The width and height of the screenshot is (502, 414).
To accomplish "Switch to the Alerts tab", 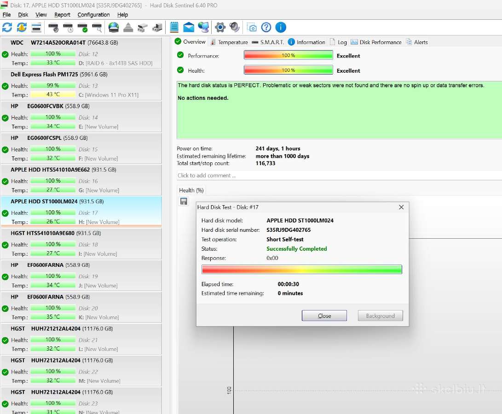I will coord(417,42).
